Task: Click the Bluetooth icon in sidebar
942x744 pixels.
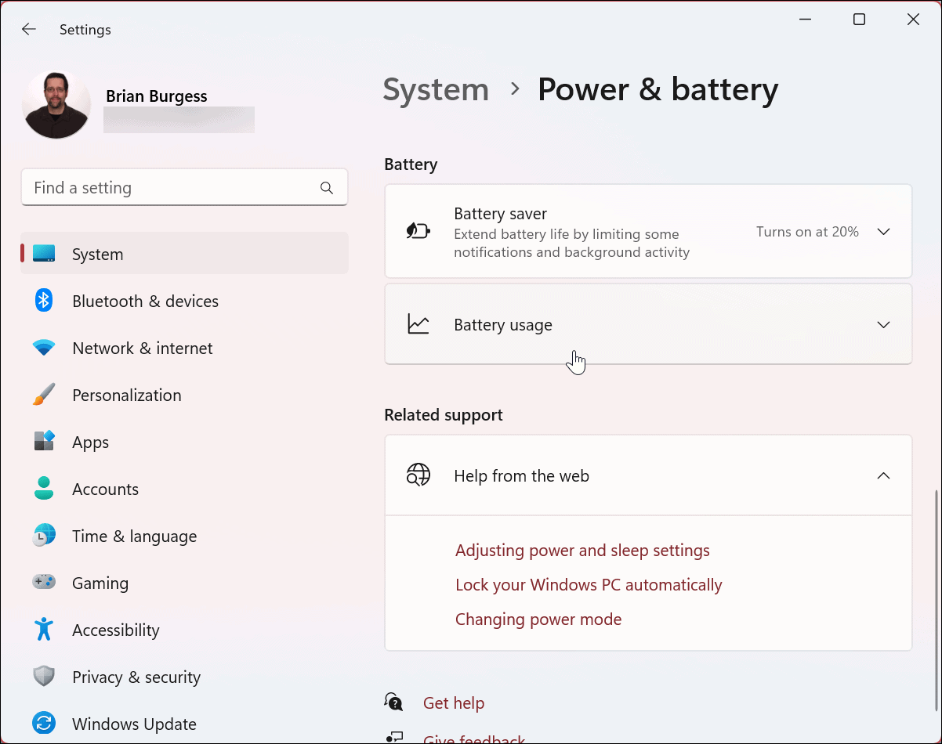Action: pos(44,301)
